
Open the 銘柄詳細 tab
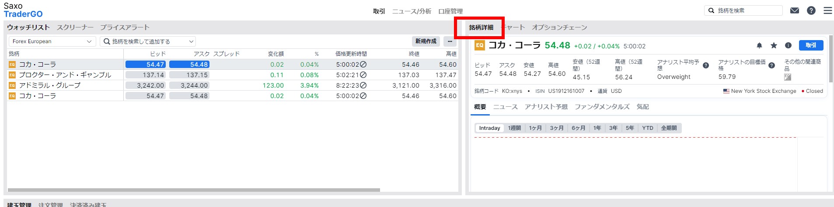(x=481, y=27)
